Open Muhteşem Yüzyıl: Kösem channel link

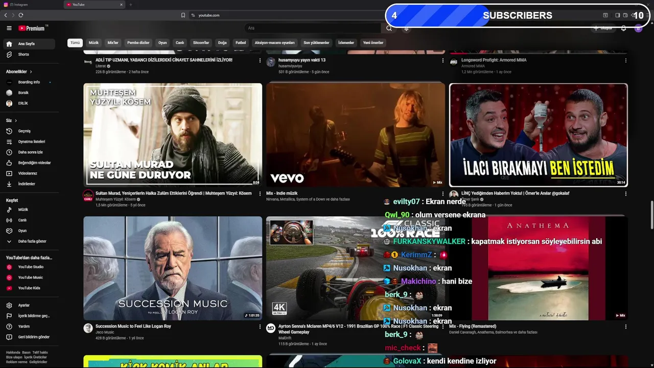tap(115, 199)
